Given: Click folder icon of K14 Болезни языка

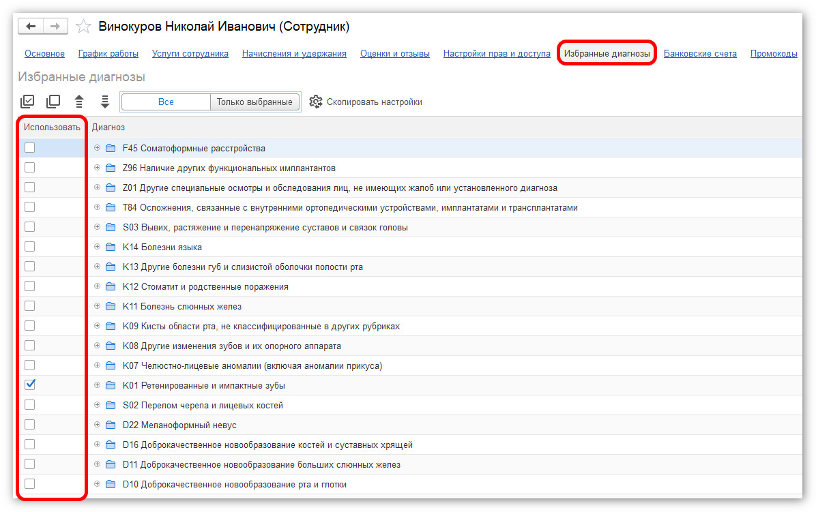Looking at the screenshot, I should (111, 247).
